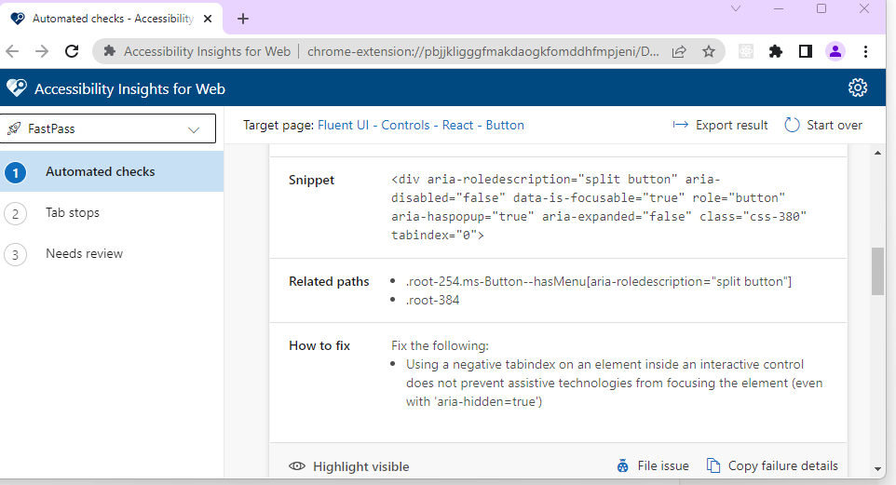Toggle the browser side panel icon
Image resolution: width=896 pixels, height=485 pixels.
805,51
